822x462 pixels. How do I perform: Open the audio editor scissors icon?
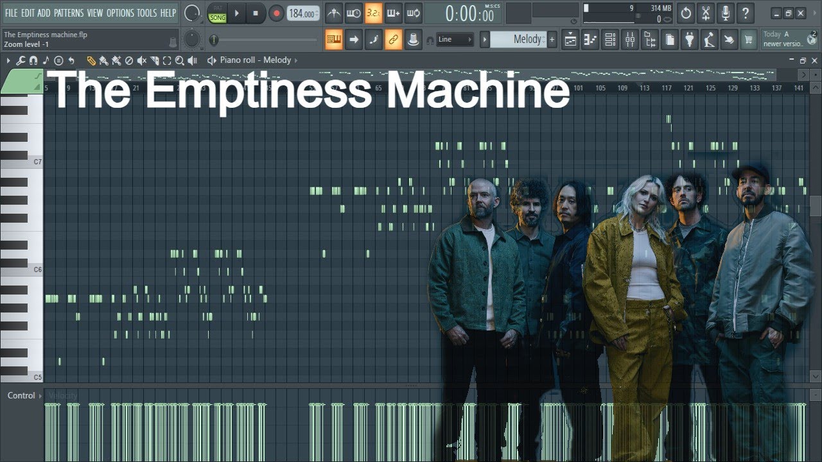point(706,13)
